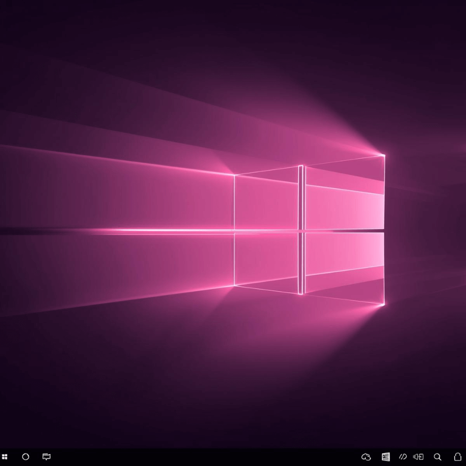The image size is (466, 466).
Task: Click the double-slash link tray icon
Action: coord(403,457)
